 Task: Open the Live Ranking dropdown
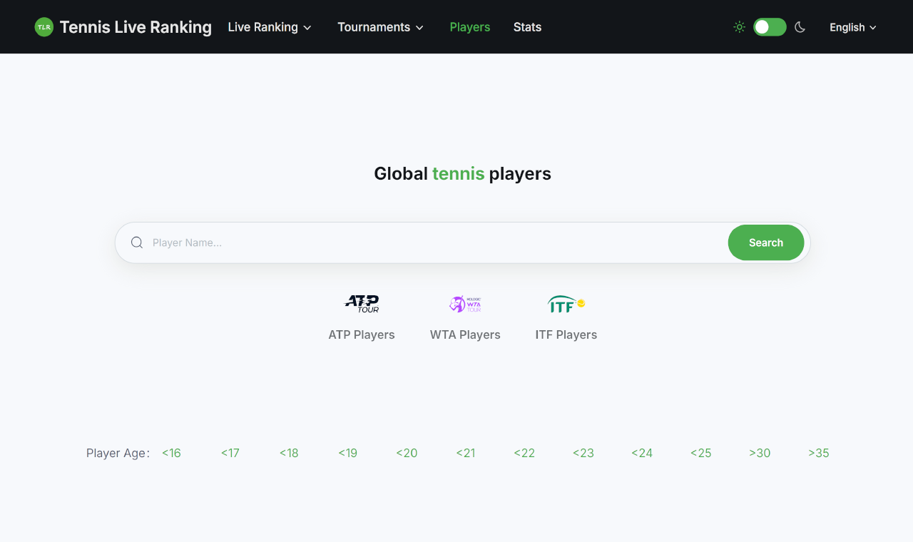pyautogui.click(x=270, y=27)
